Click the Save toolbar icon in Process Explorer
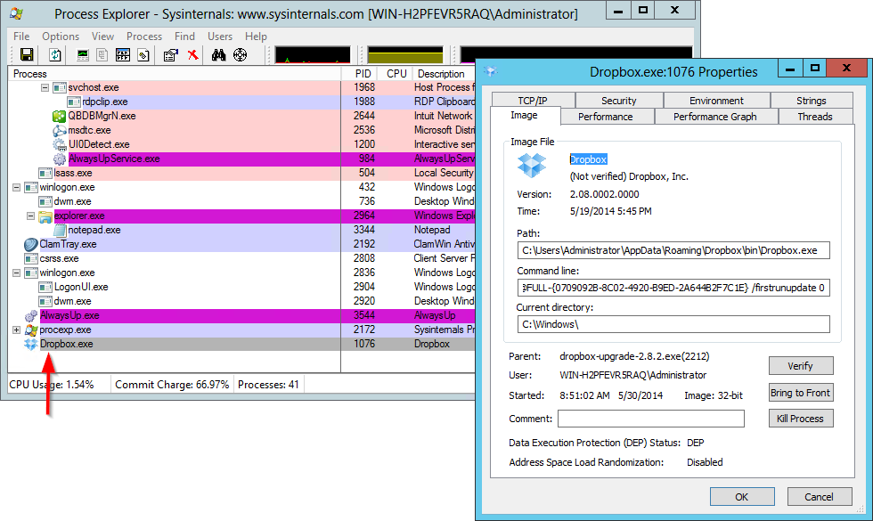The height and width of the screenshot is (521, 873). 27,54
